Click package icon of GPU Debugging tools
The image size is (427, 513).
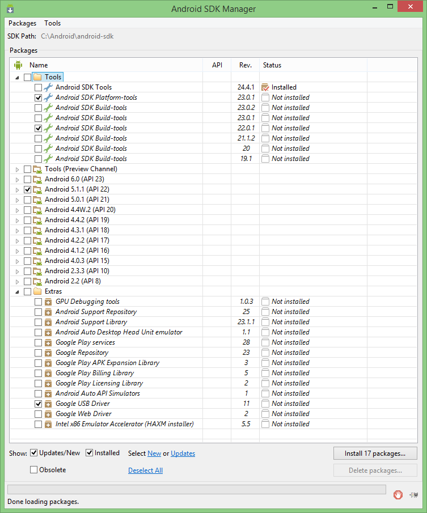tap(48, 302)
